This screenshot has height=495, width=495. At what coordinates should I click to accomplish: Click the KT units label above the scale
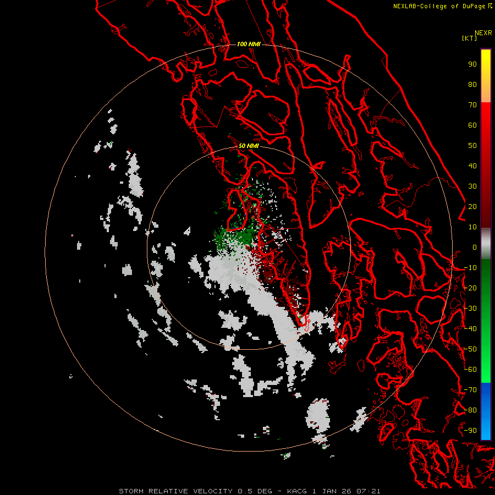point(469,38)
